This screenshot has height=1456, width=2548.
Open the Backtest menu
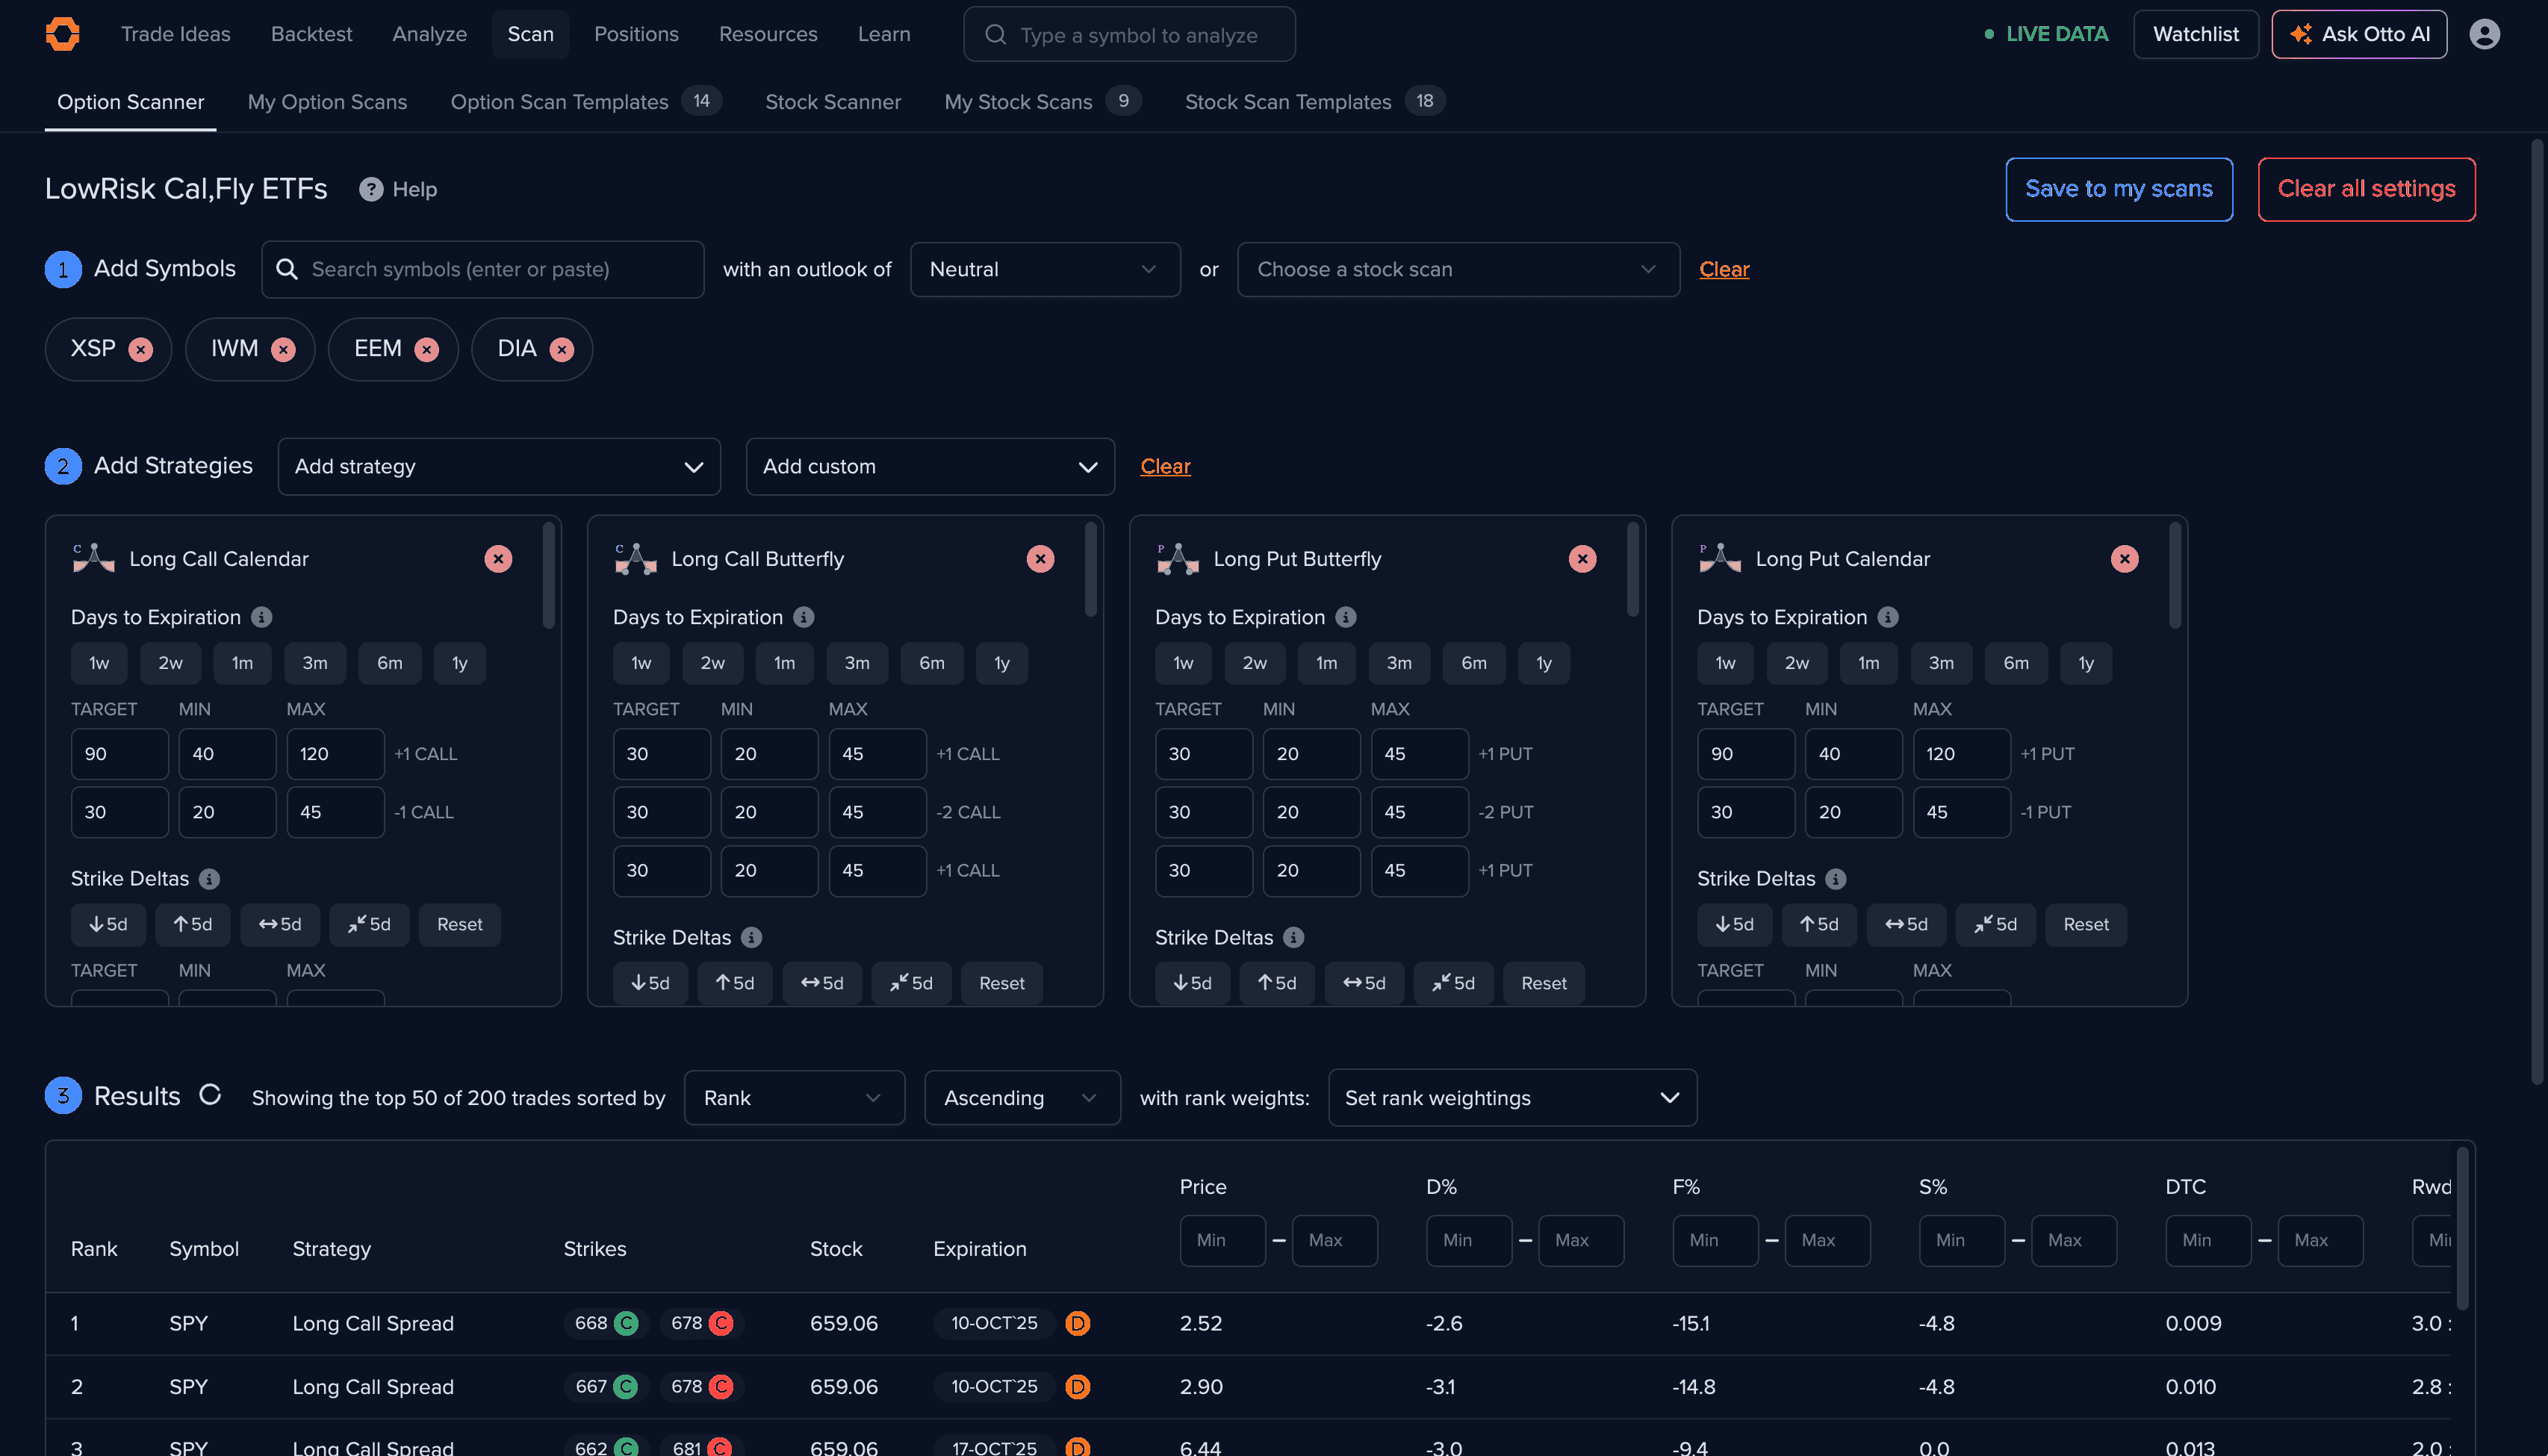point(311,34)
